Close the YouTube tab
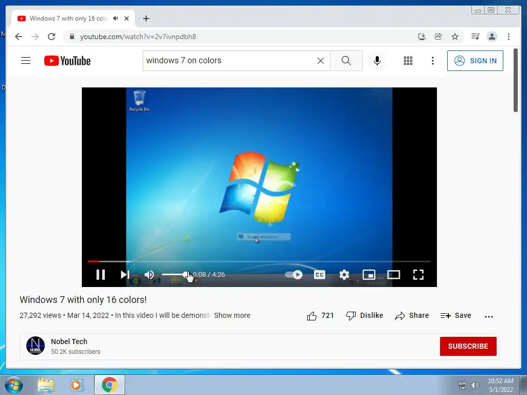527x395 pixels. coord(127,19)
